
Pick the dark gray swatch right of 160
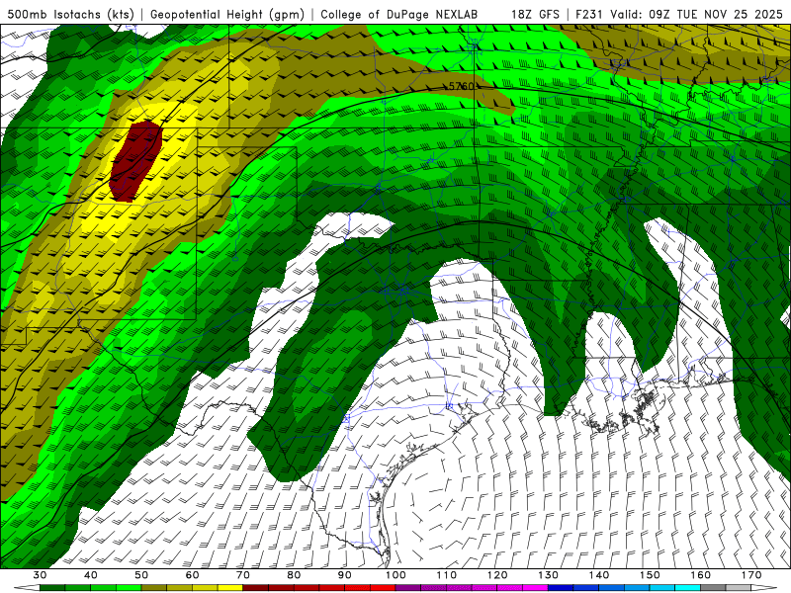click(x=713, y=588)
